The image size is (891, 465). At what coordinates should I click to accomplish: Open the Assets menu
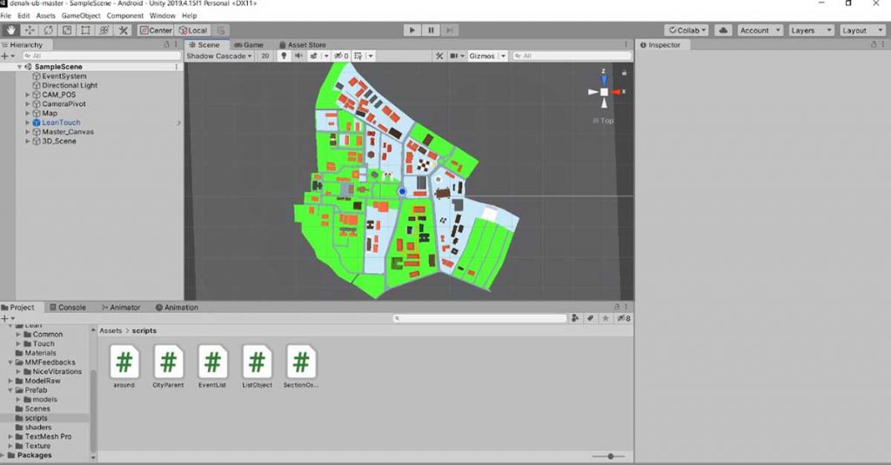click(x=46, y=16)
